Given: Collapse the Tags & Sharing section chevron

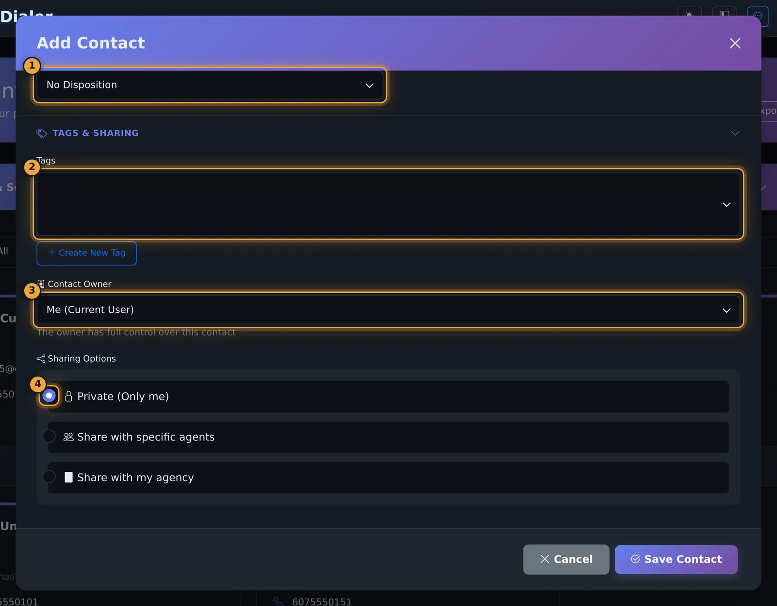Looking at the screenshot, I should click(x=735, y=133).
